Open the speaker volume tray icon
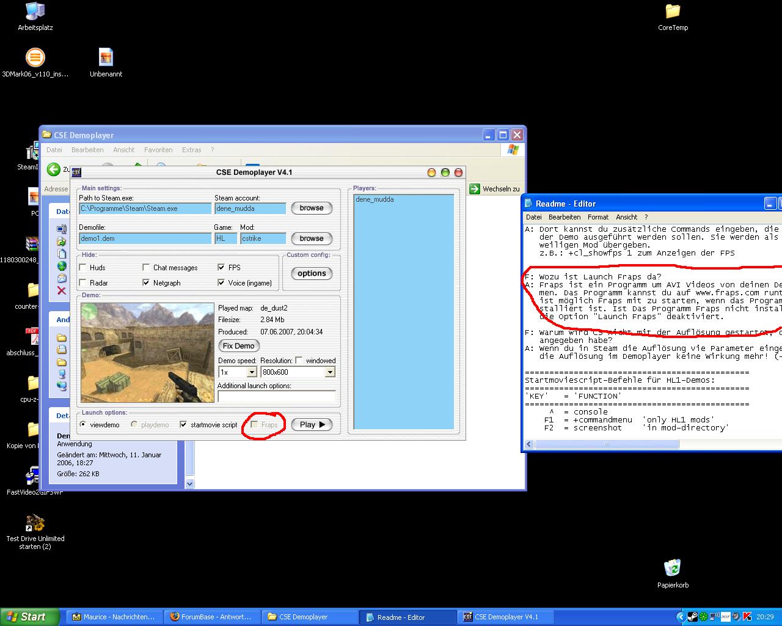This screenshot has height=626, width=782. tap(737, 617)
